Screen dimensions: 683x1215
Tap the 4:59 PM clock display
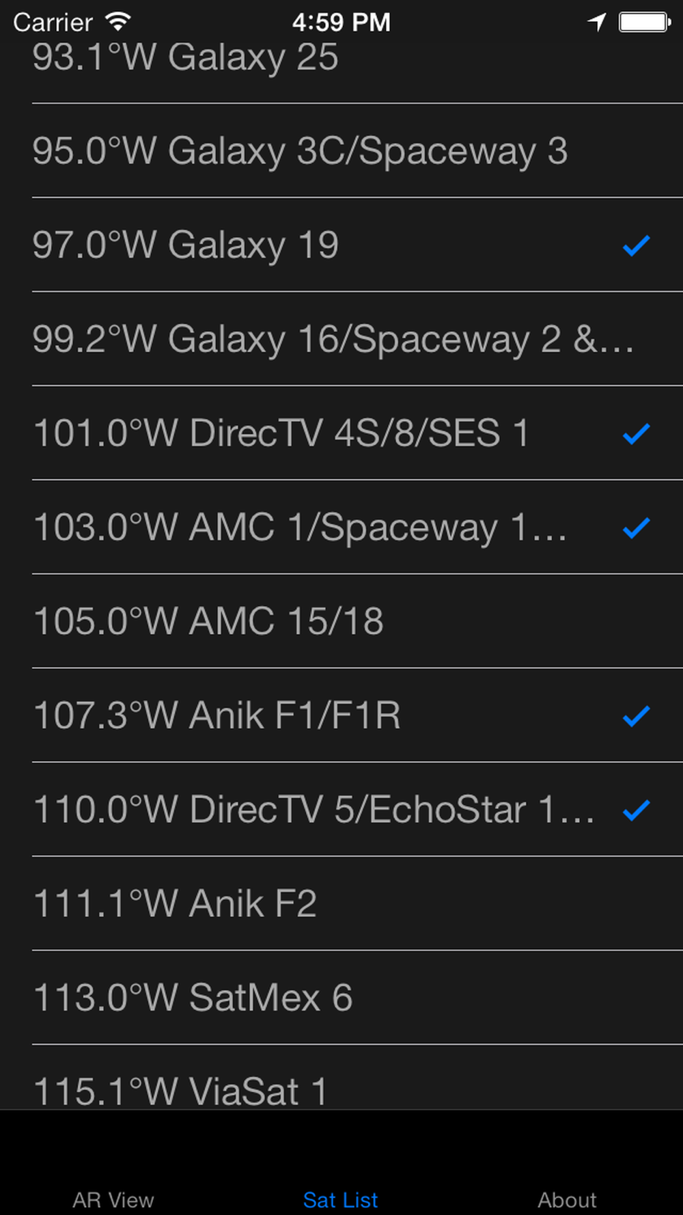tap(341, 23)
